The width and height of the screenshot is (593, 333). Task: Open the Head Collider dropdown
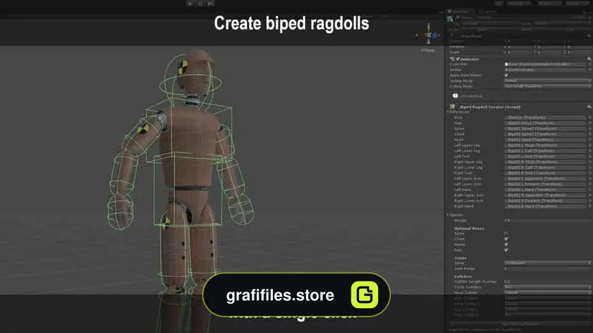(547, 293)
